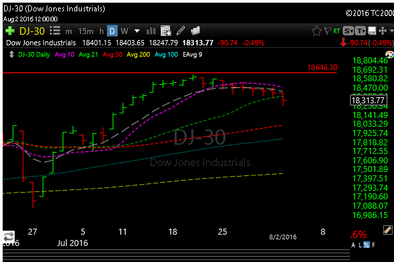
Task: Click the green plus add icon
Action: pyautogui.click(x=10, y=31)
